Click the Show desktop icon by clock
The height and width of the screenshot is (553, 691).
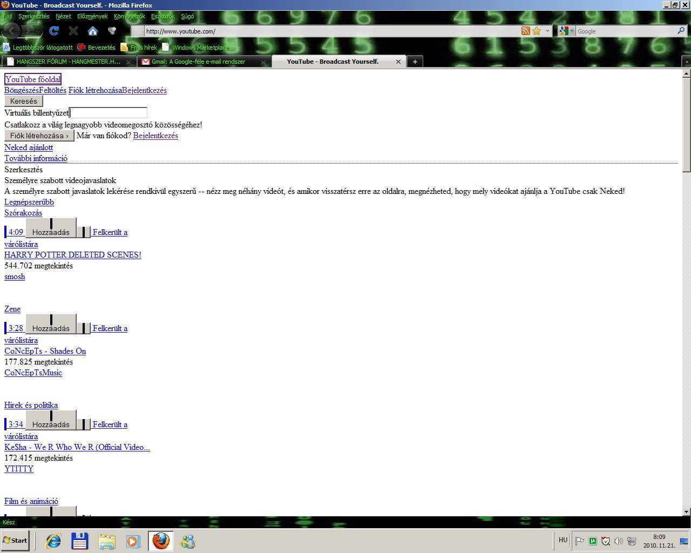pos(685,541)
